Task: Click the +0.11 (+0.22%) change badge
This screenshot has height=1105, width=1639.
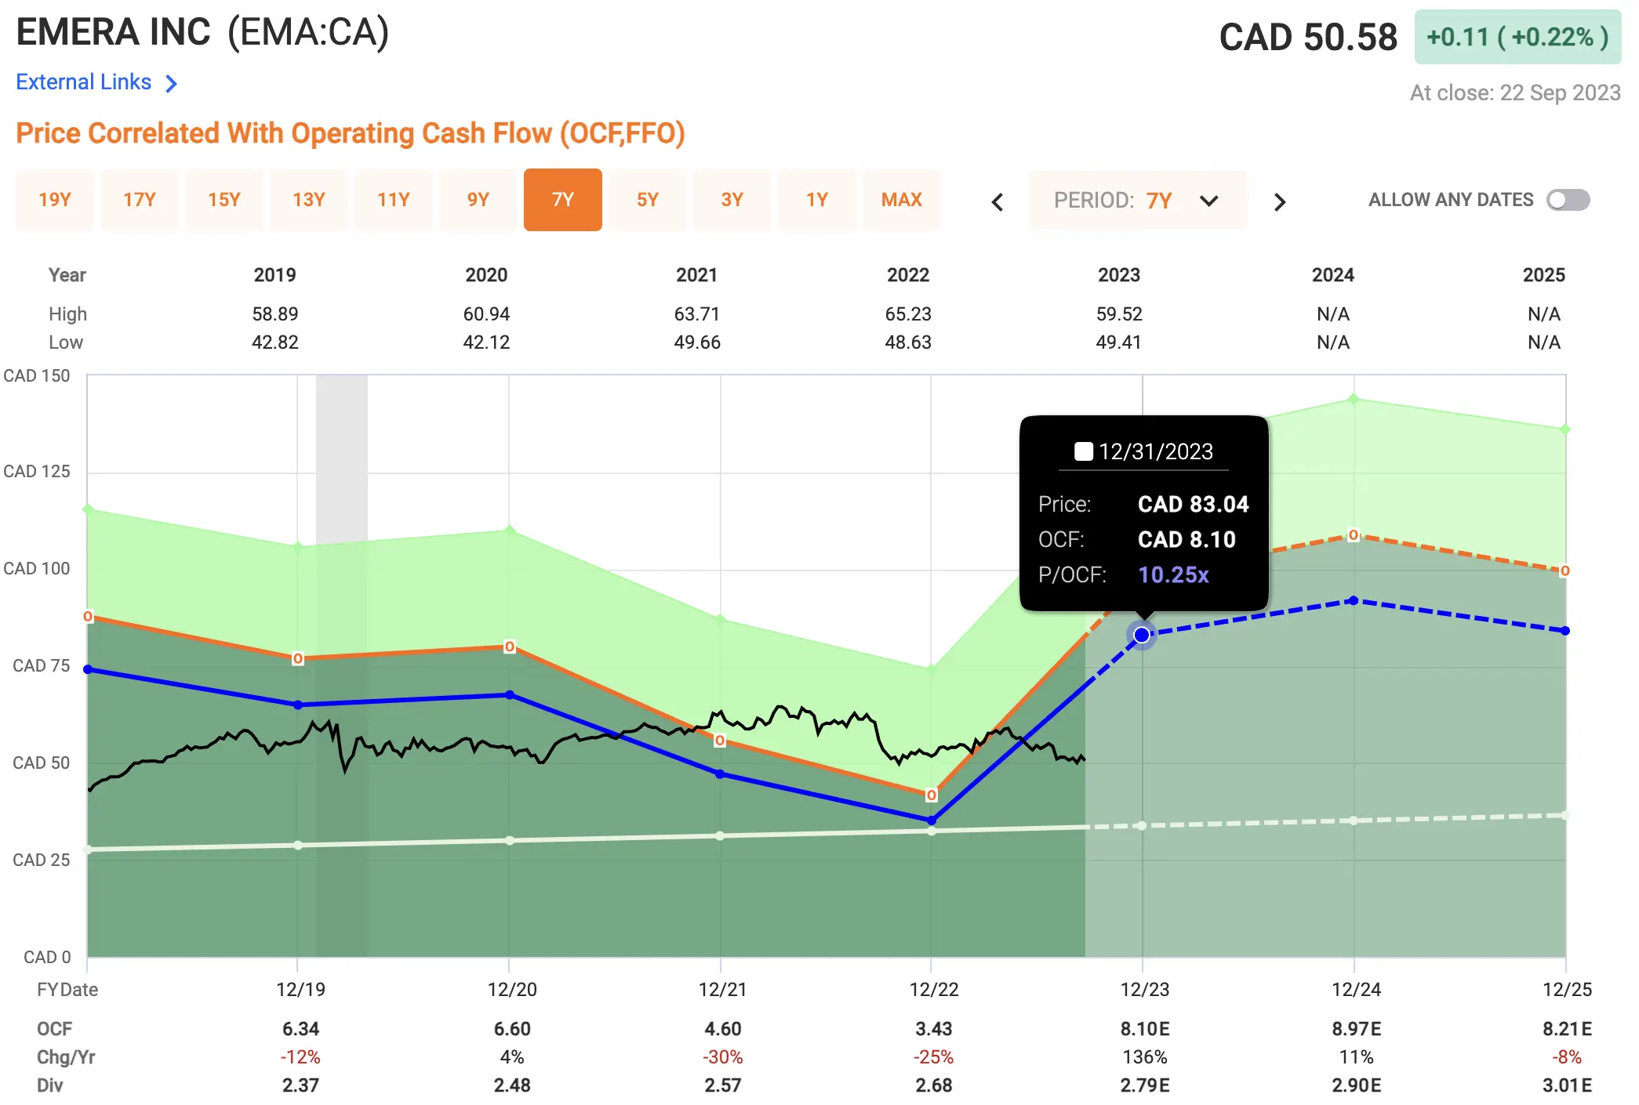Action: [x=1517, y=37]
